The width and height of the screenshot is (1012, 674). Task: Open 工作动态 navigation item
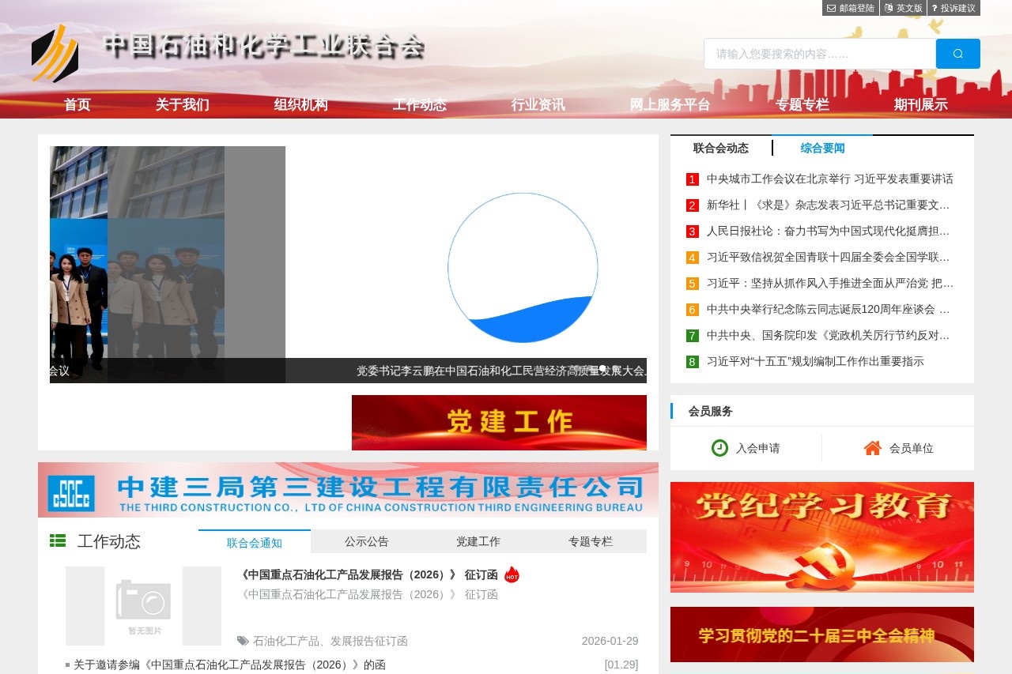point(420,105)
